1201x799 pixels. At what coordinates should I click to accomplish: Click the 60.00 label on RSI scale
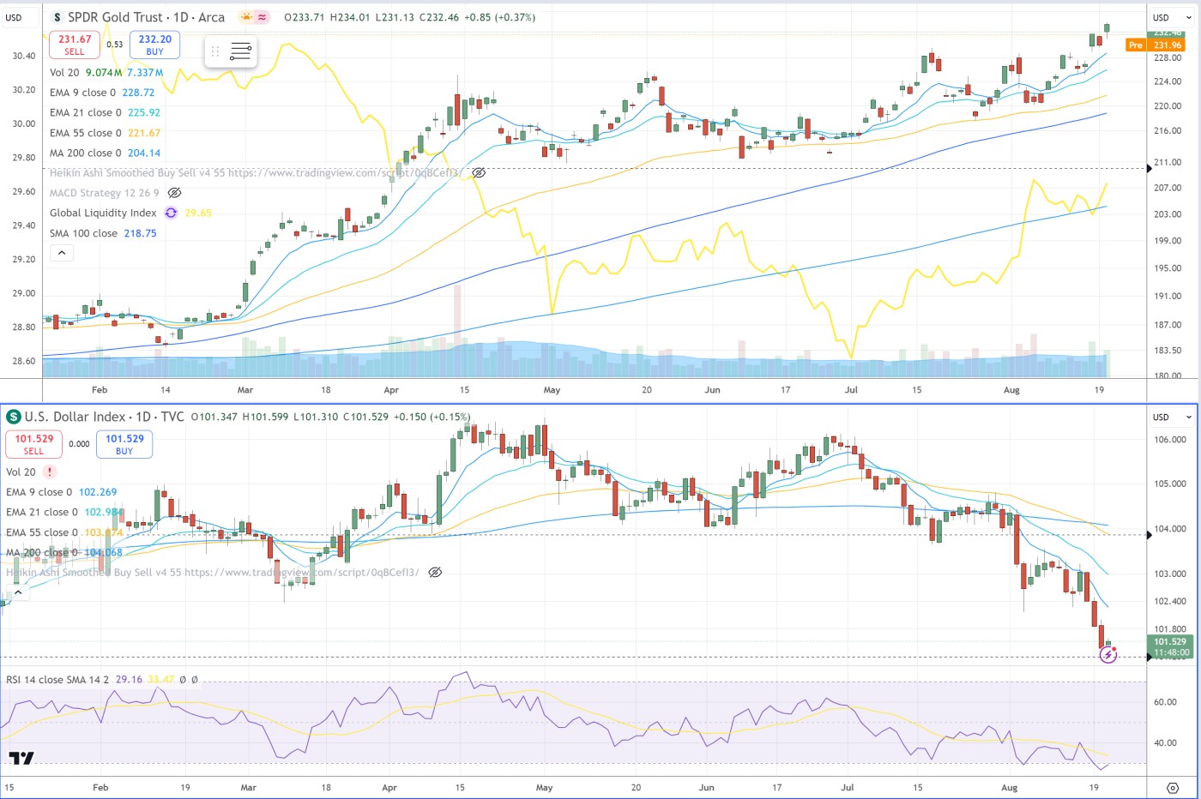[1165, 702]
